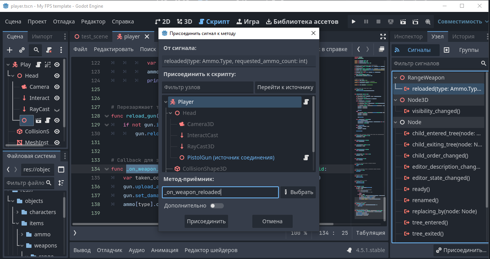Click the instantiate scene link icon
Image resolution: width=490 pixels, height=259 pixels.
(22, 50)
